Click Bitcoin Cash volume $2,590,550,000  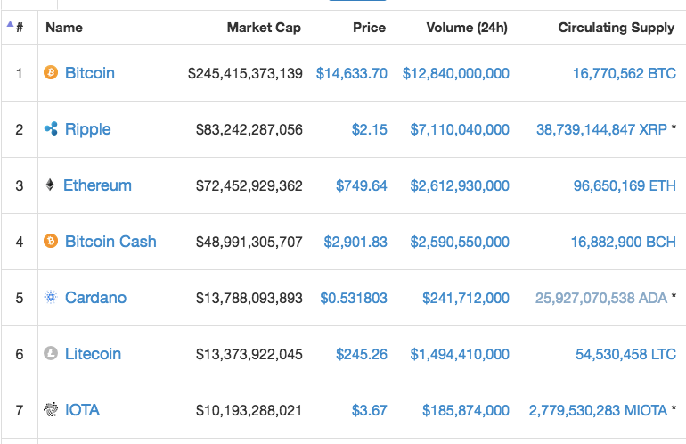coord(460,242)
